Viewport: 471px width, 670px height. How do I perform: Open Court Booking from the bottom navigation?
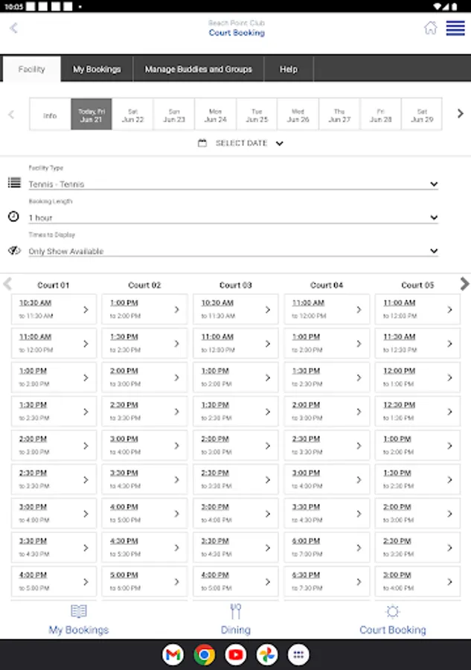(x=392, y=619)
